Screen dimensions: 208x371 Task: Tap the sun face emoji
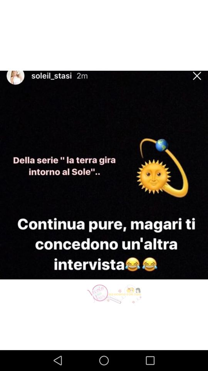(154, 177)
